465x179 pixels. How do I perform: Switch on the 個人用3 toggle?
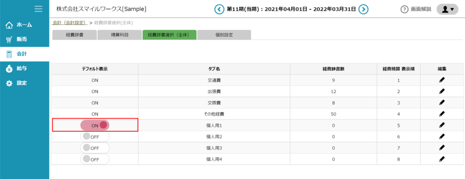[95, 148]
